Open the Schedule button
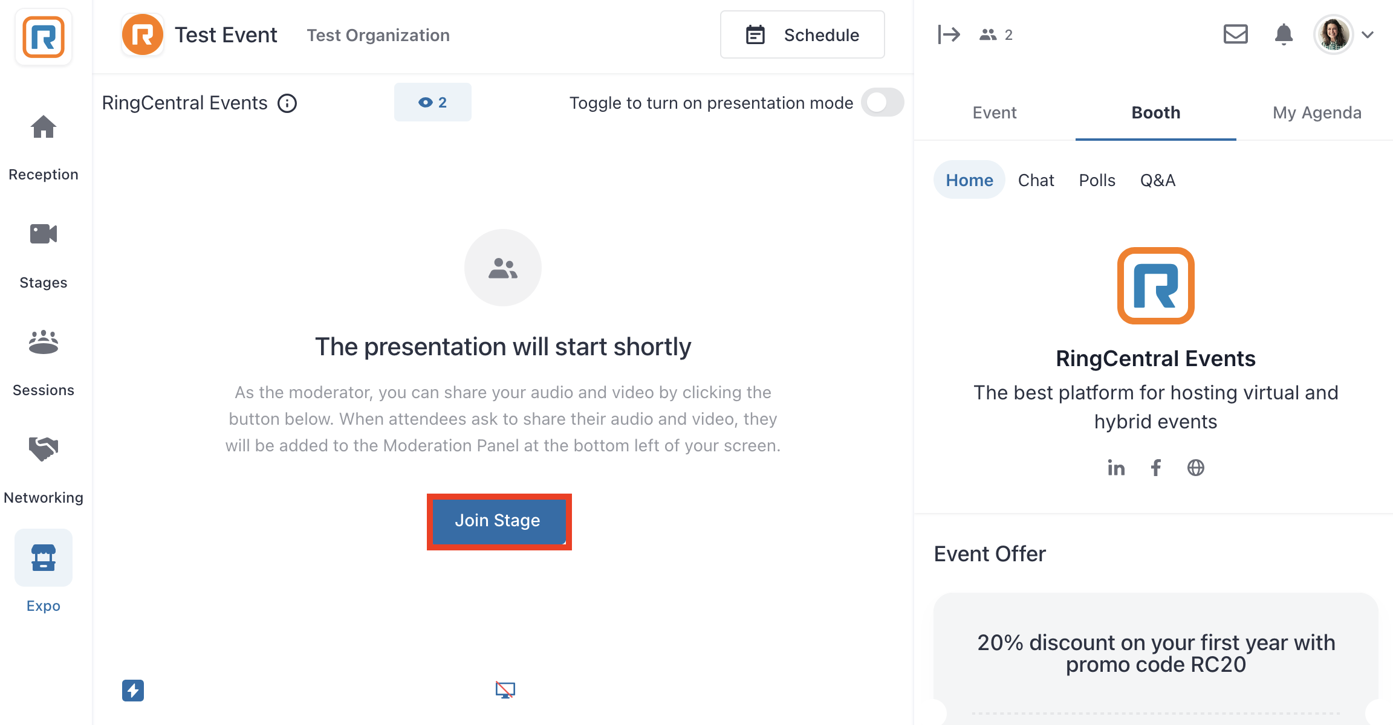This screenshot has height=725, width=1393. click(802, 35)
